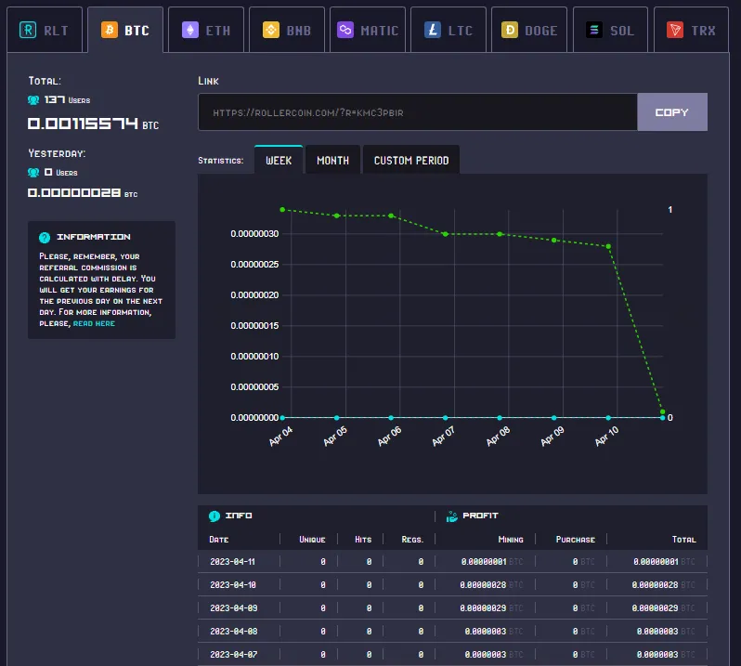Screen dimensions: 741x666
Task: Select the DOGE tab
Action: click(529, 30)
